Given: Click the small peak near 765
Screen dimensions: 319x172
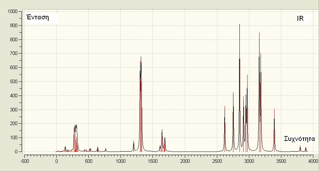Looking at the screenshot, I should click(x=106, y=150).
